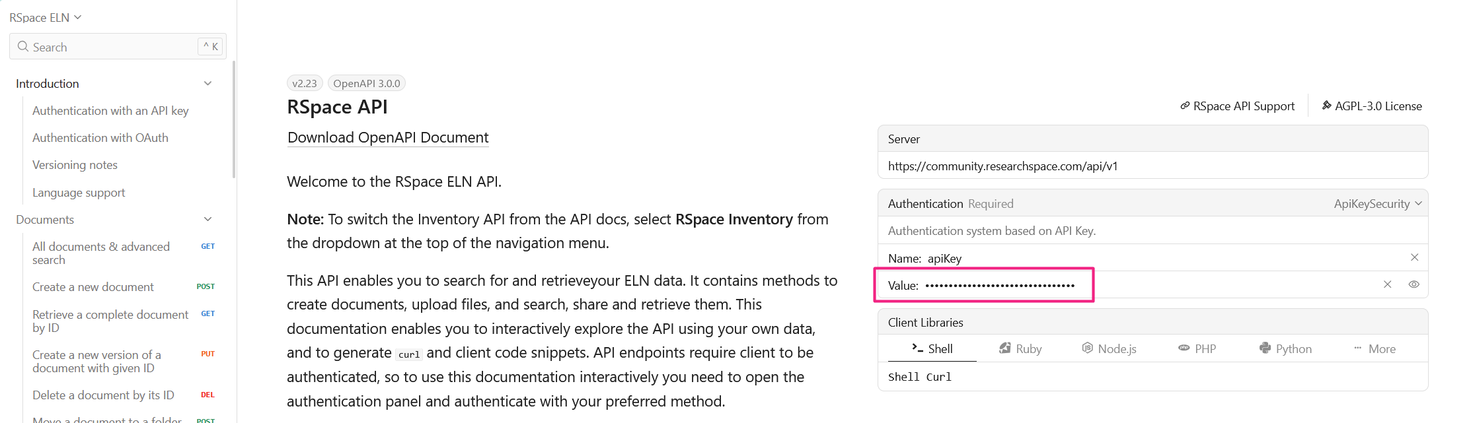Open Retrieve a complete document by ID

click(x=110, y=321)
